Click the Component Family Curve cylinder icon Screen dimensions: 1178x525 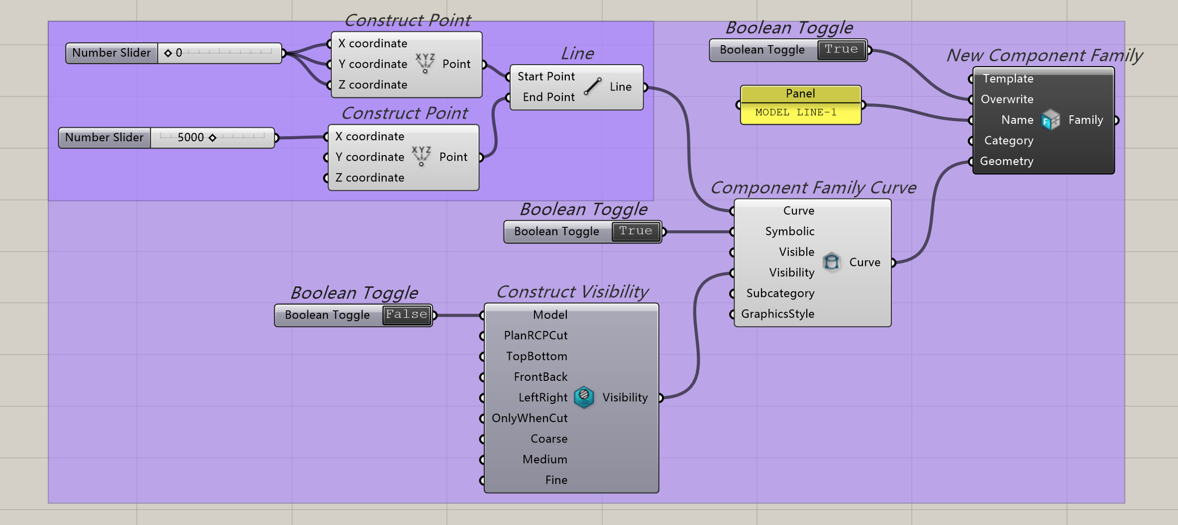(x=831, y=262)
